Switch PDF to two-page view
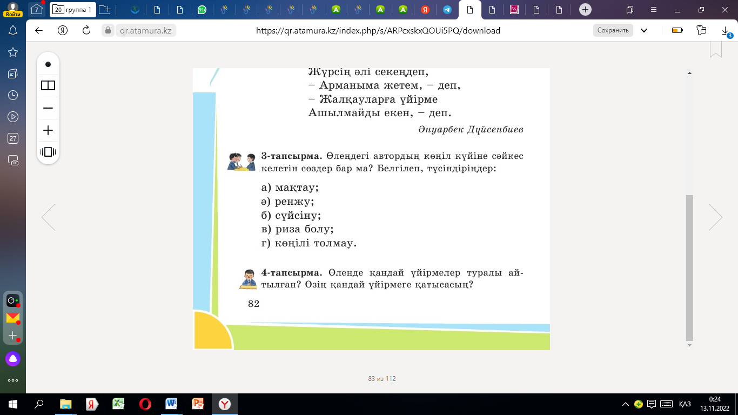This screenshot has height=415, width=738. tap(48, 85)
